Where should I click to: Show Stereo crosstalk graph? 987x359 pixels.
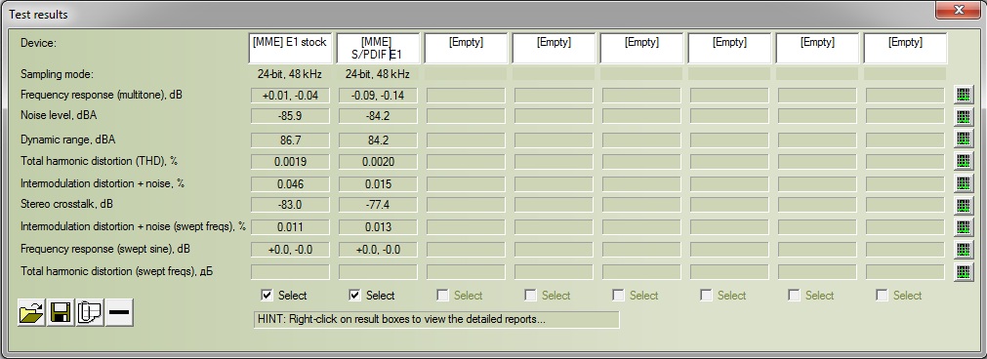pyautogui.click(x=963, y=205)
